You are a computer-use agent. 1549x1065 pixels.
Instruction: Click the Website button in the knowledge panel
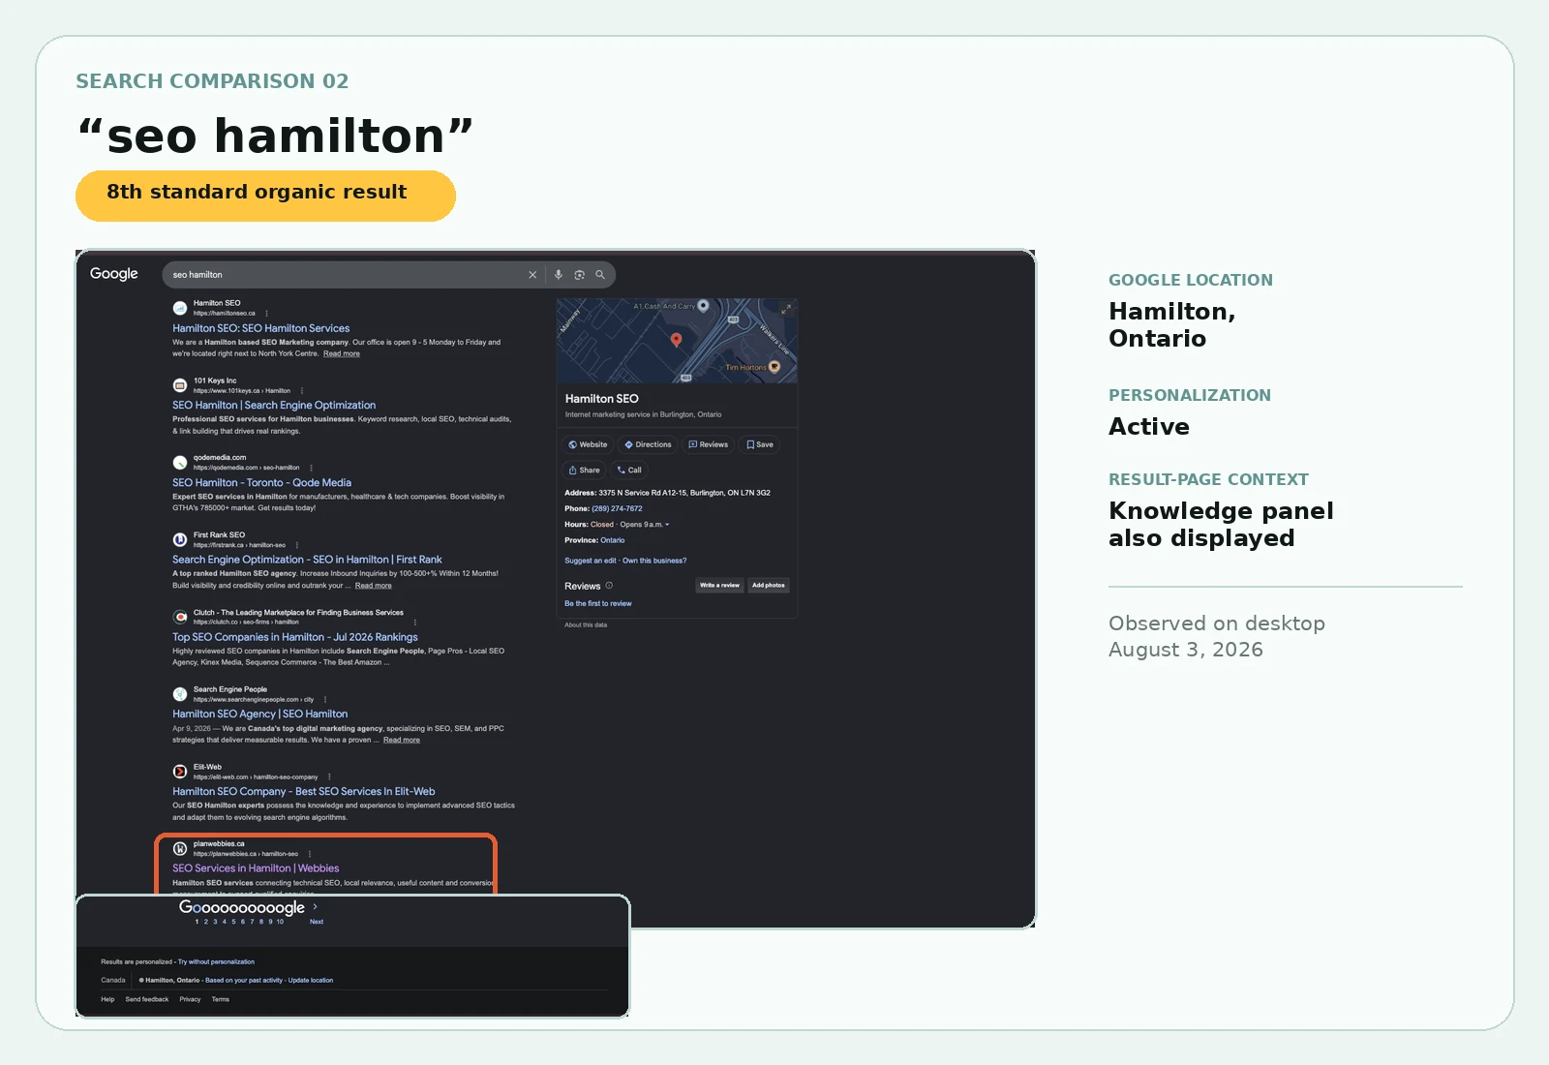pyautogui.click(x=588, y=445)
